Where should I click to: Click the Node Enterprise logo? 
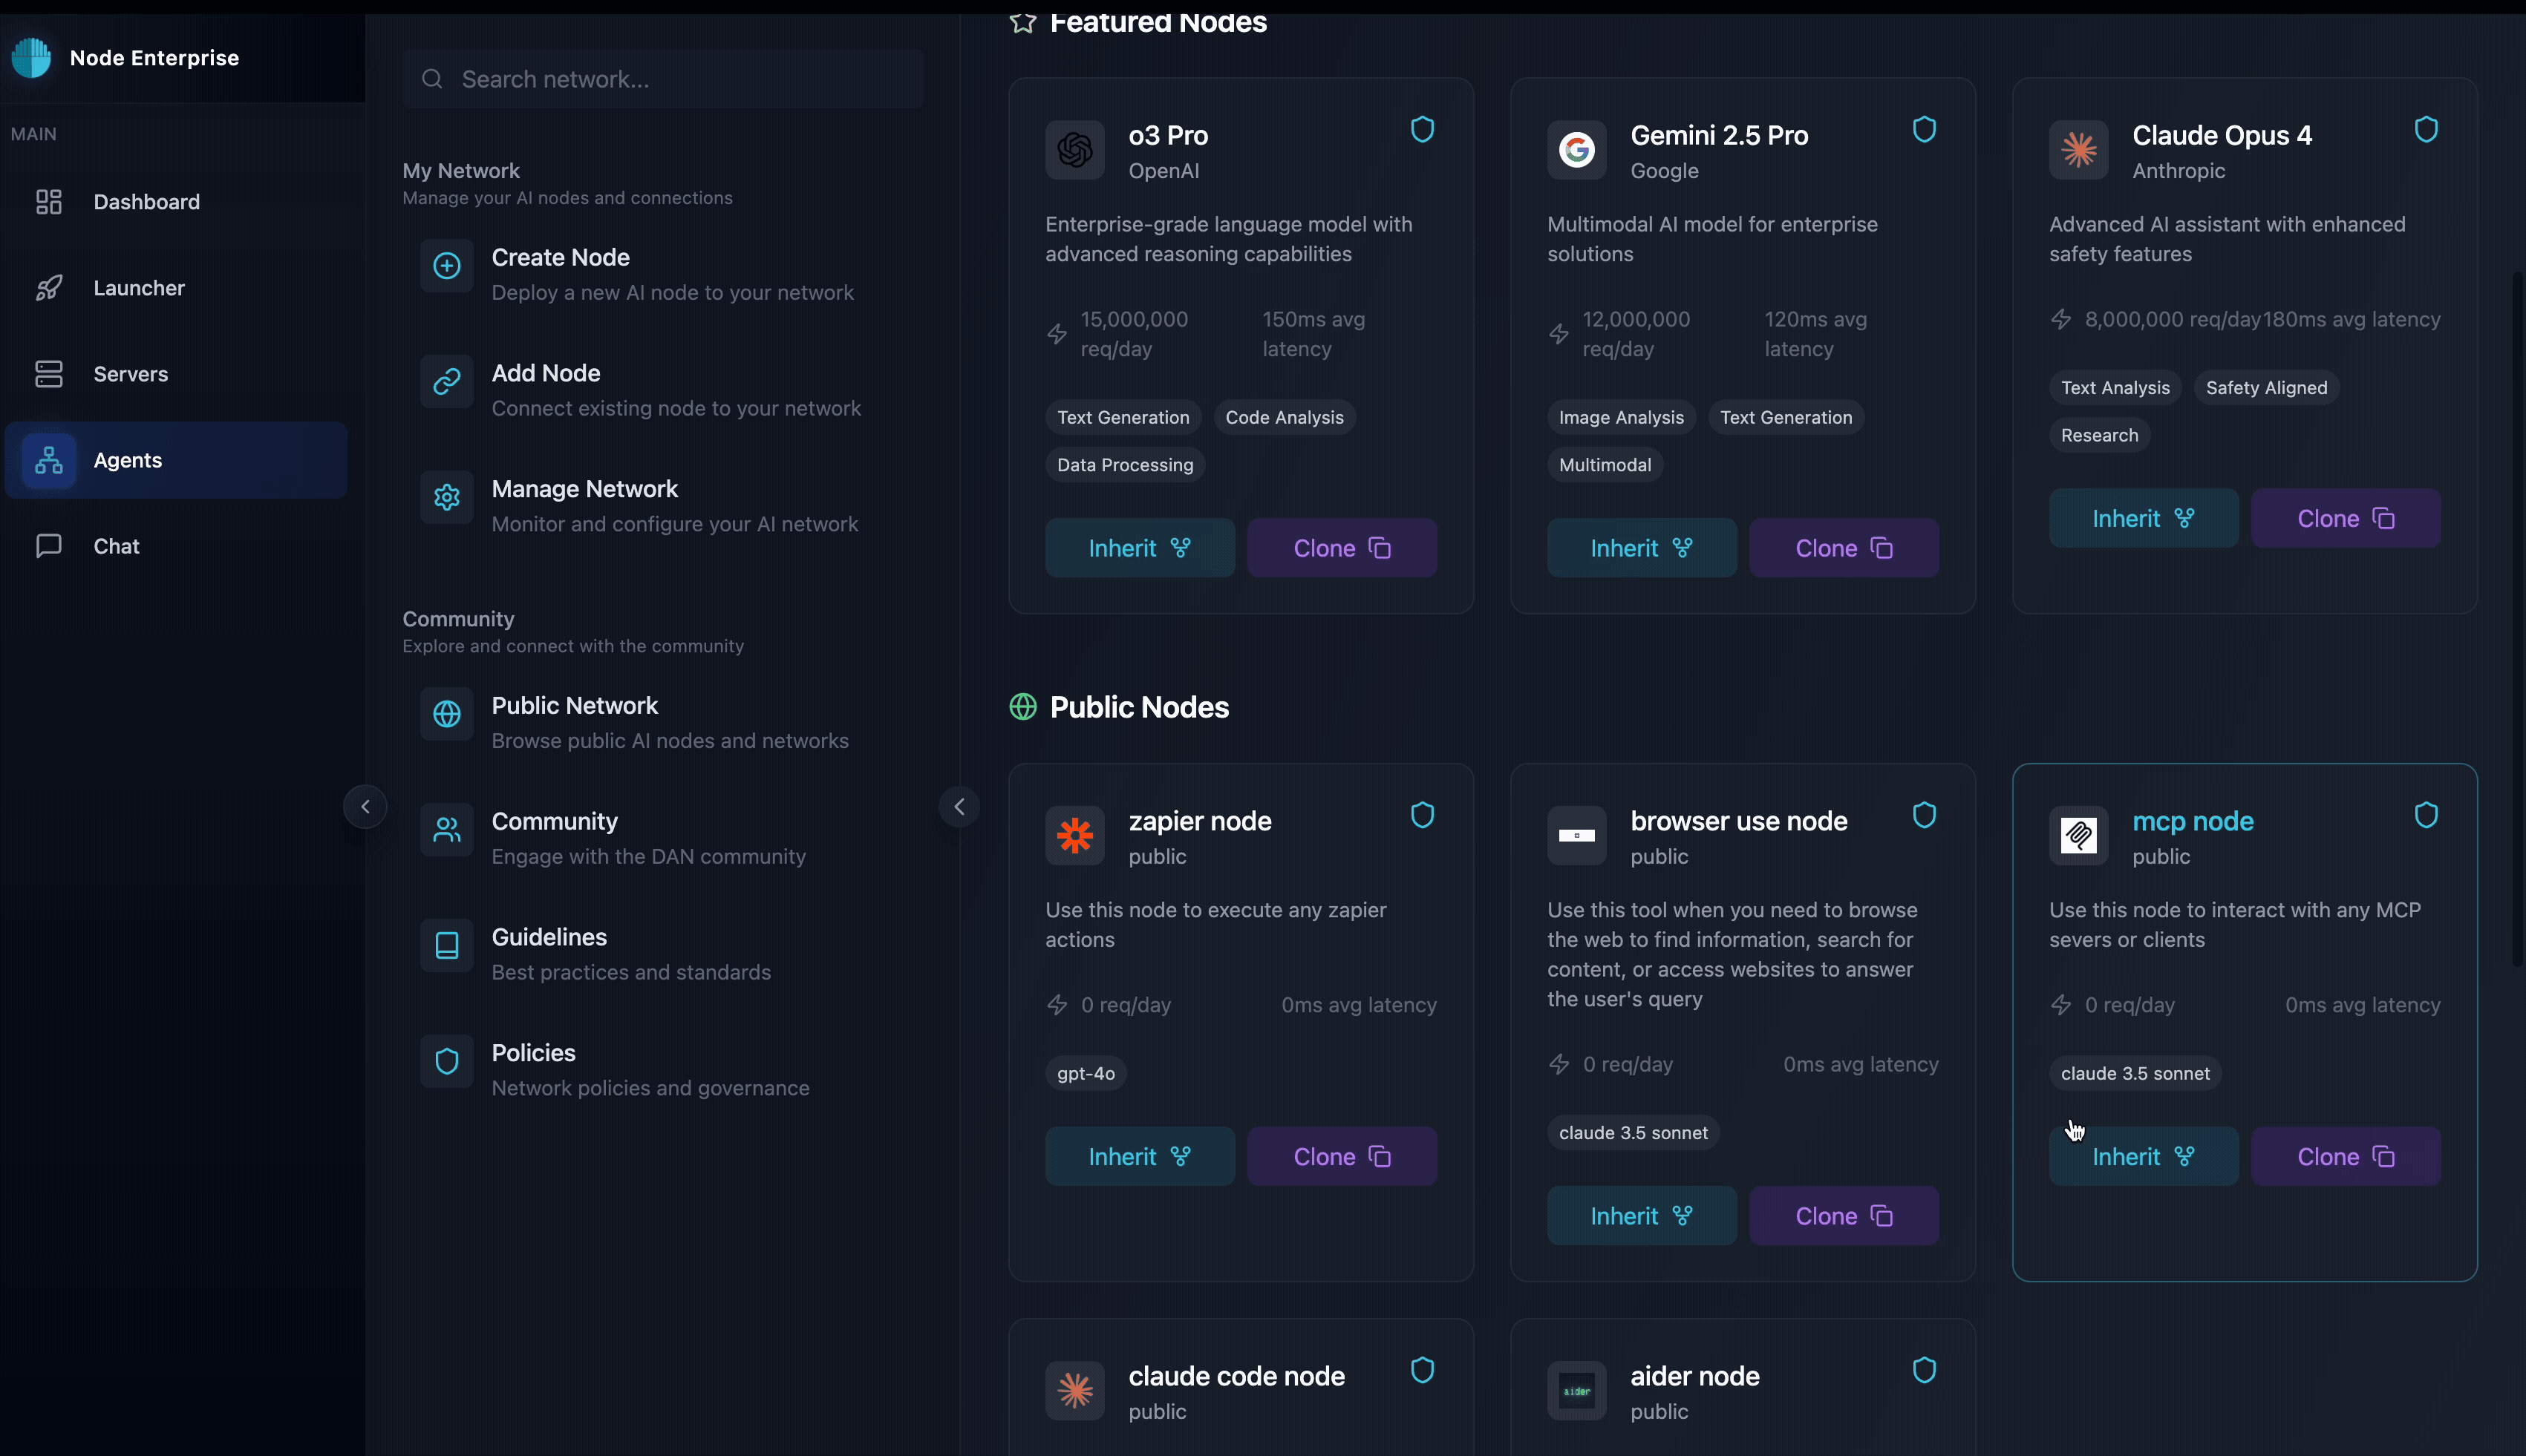(x=31, y=57)
